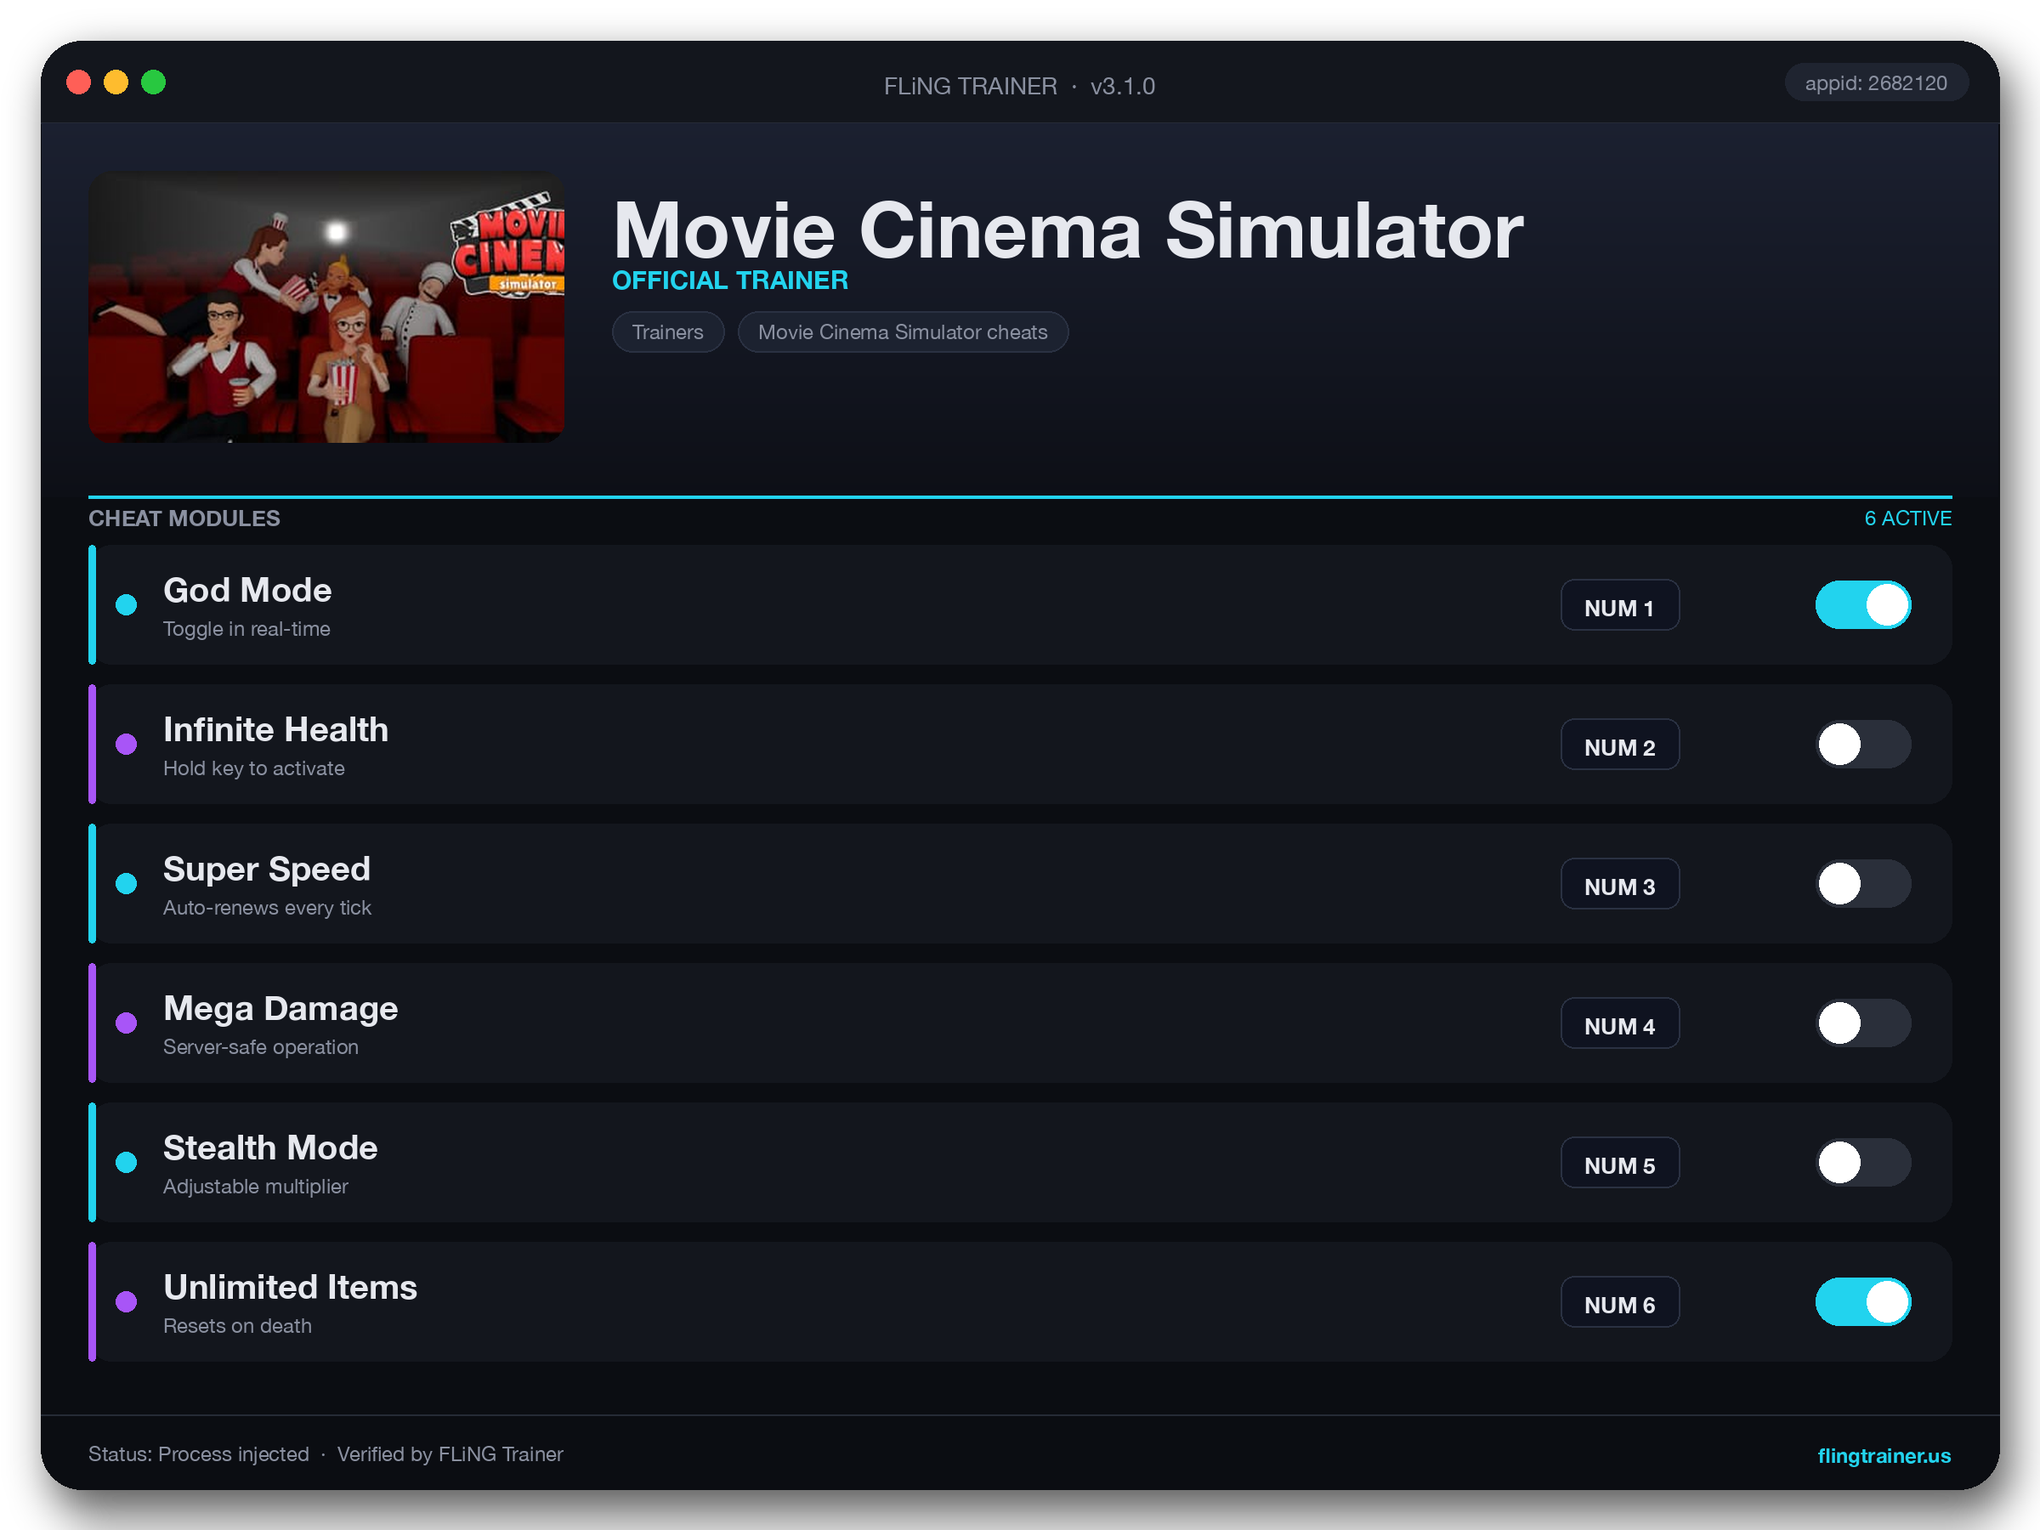Click the God Mode title text
2040x1530 pixels.
pyautogui.click(x=247, y=590)
